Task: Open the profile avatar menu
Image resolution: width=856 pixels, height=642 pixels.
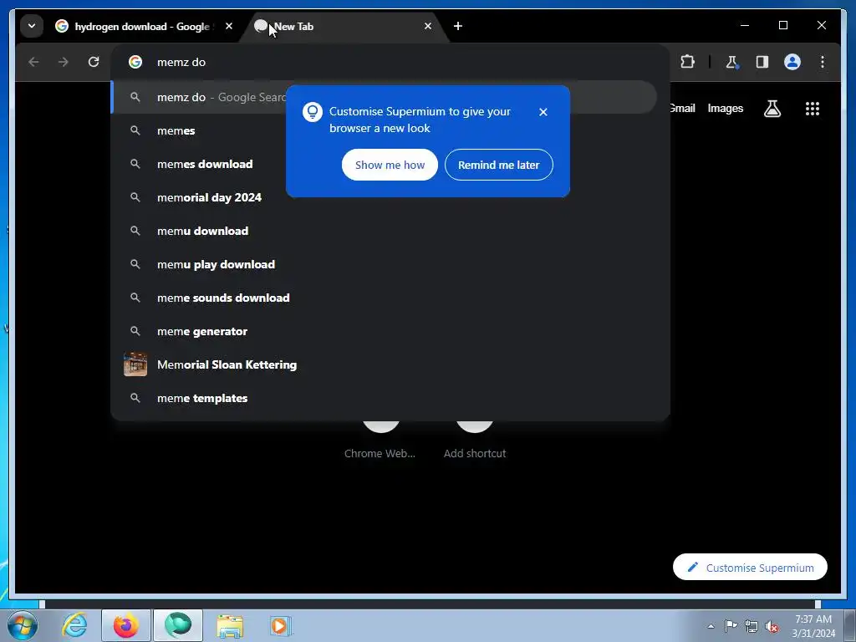Action: [x=792, y=62]
